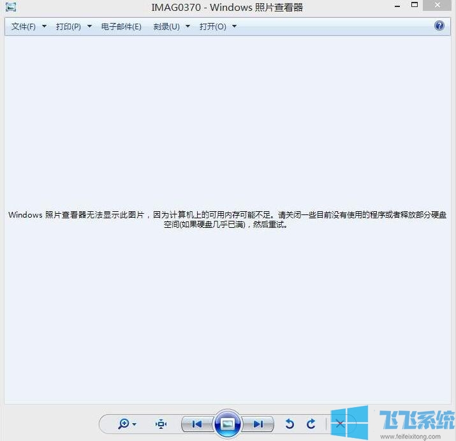Rotate image clockwise

coord(311,424)
